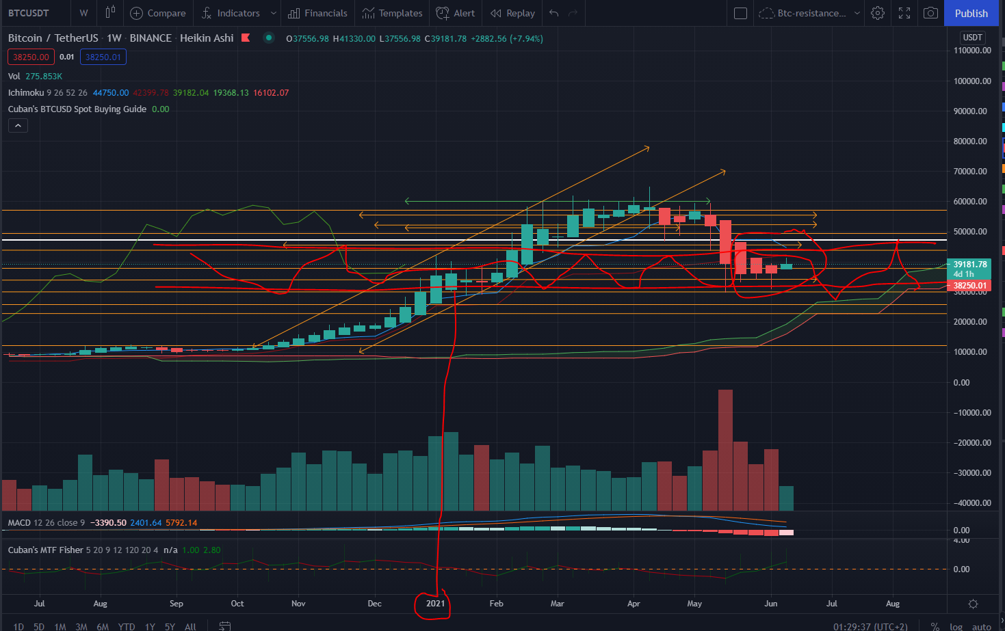
Task: Expand the saved layouts dropdown arrow
Action: click(857, 13)
